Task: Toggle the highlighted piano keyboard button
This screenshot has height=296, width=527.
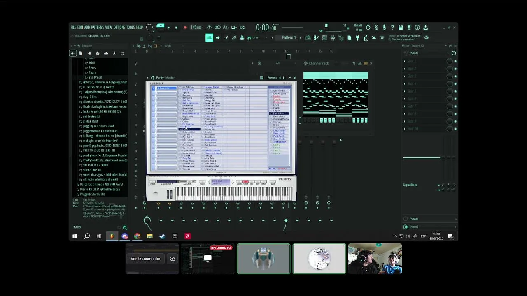Action: click(x=209, y=38)
